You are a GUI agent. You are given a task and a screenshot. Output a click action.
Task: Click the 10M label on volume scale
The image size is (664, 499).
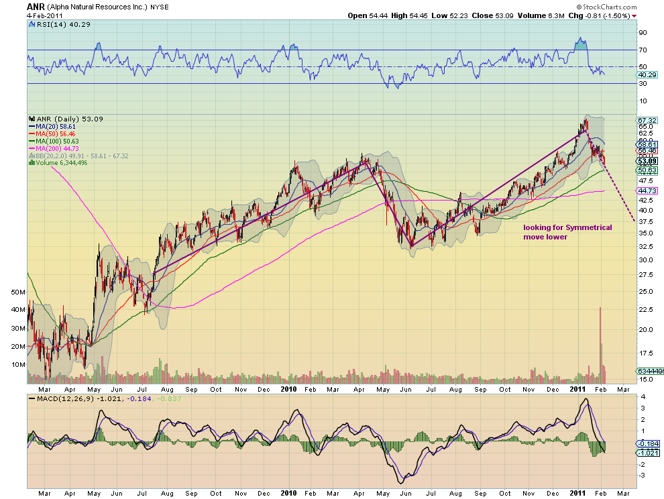18,365
